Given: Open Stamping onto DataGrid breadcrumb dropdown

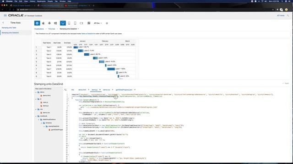Looking at the screenshot, I should pyautogui.click(x=78, y=29).
